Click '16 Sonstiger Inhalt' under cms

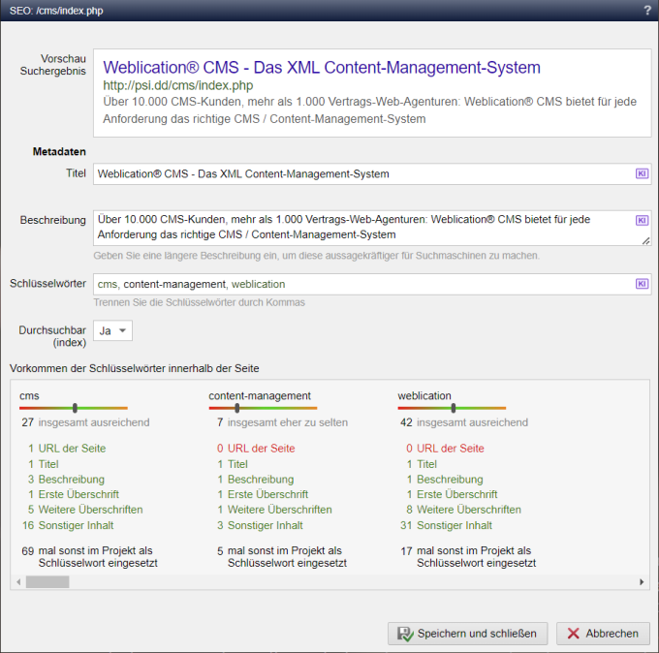[x=68, y=525]
